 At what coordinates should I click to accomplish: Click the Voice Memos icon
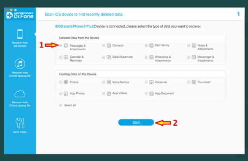pyautogui.click(x=109, y=82)
